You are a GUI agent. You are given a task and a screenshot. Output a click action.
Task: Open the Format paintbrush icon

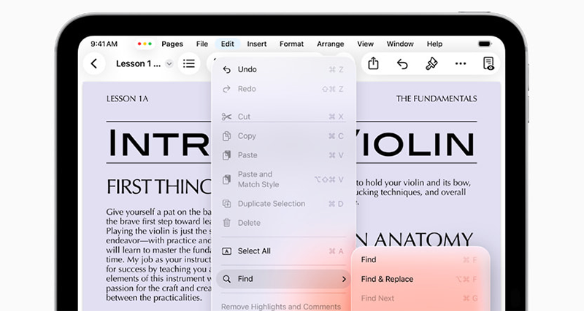[431, 63]
